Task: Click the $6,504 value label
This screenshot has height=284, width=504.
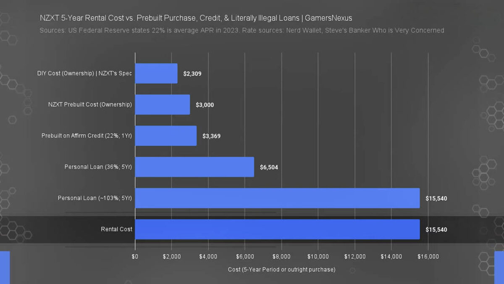Action: 269,167
